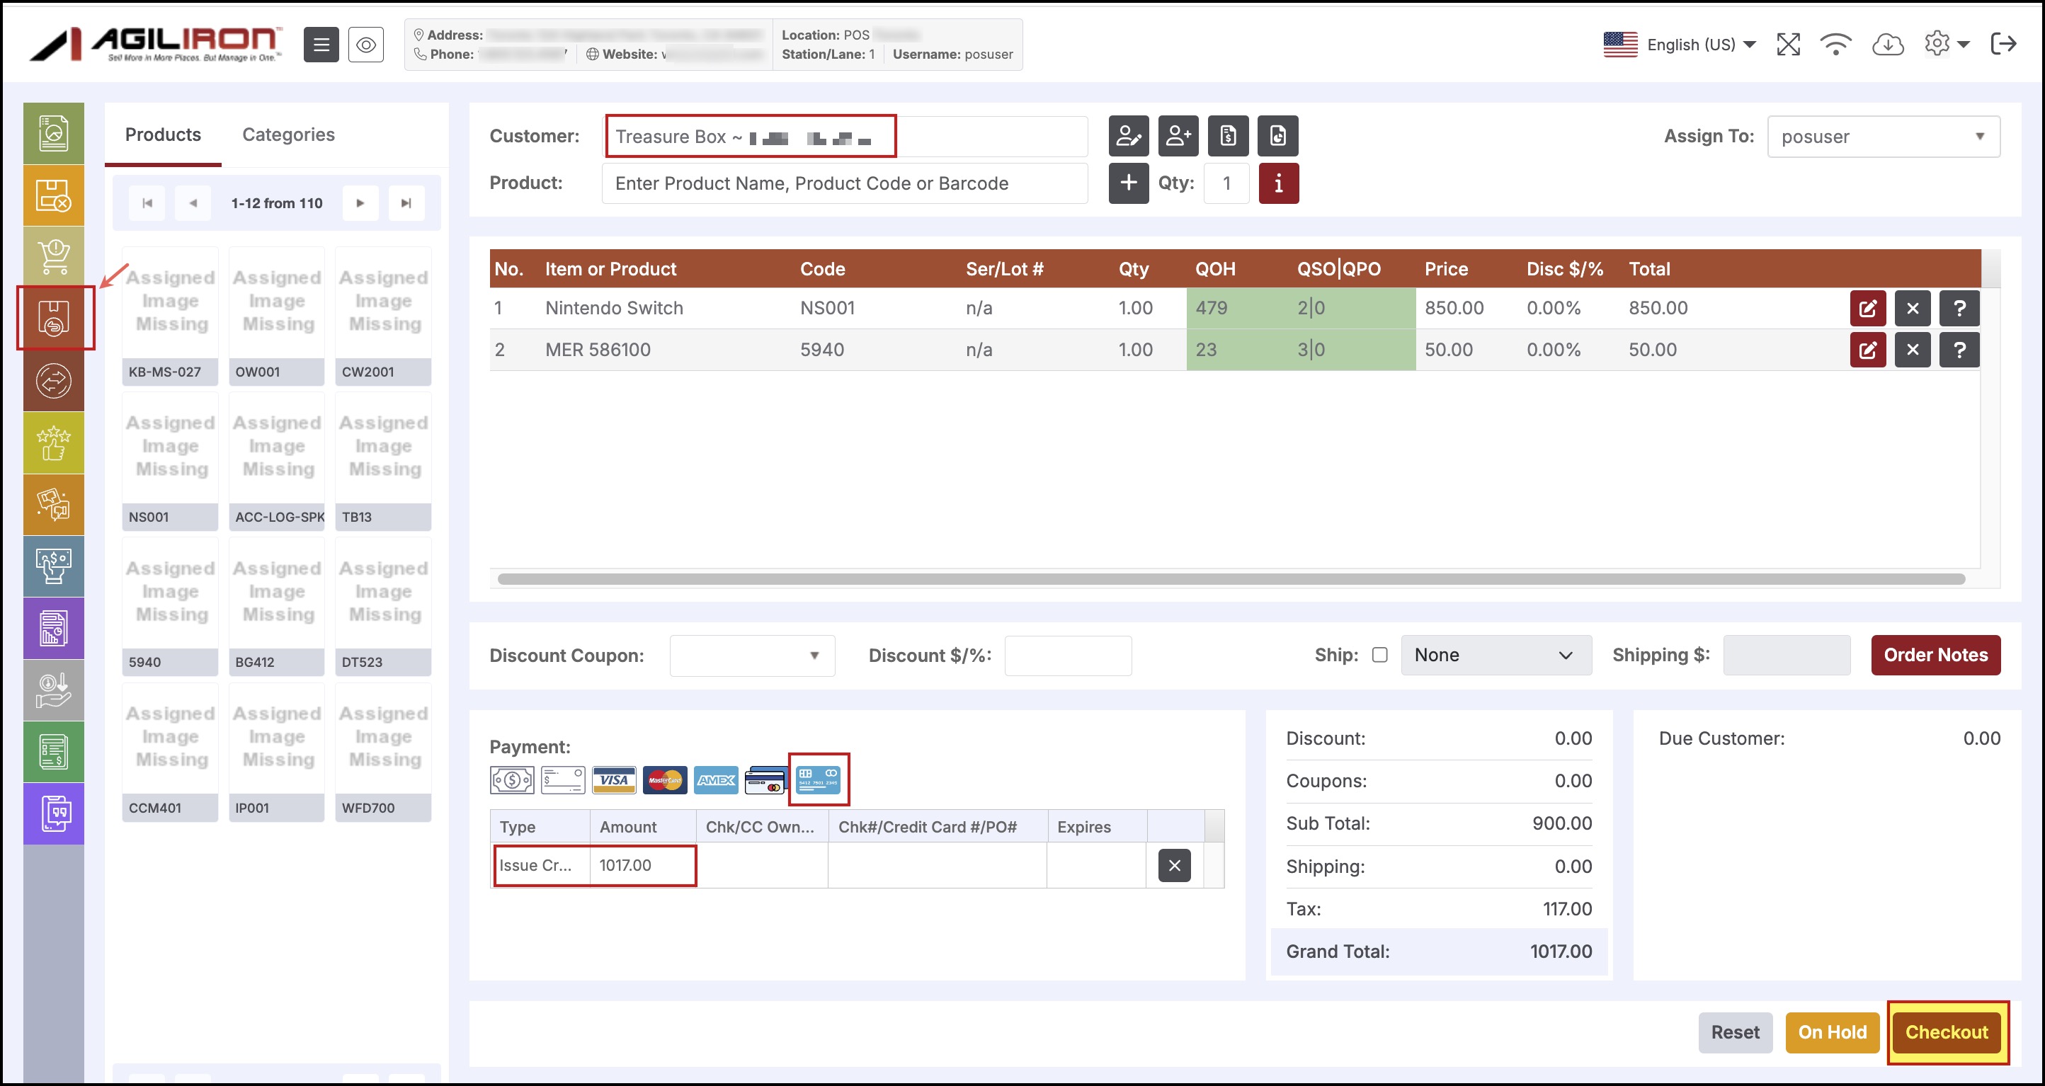Switch to the Products tab
This screenshot has height=1086, width=2045.
[x=163, y=135]
